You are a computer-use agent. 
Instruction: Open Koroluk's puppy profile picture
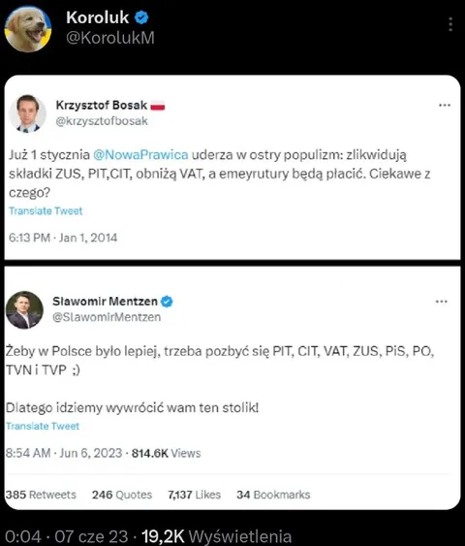[28, 29]
